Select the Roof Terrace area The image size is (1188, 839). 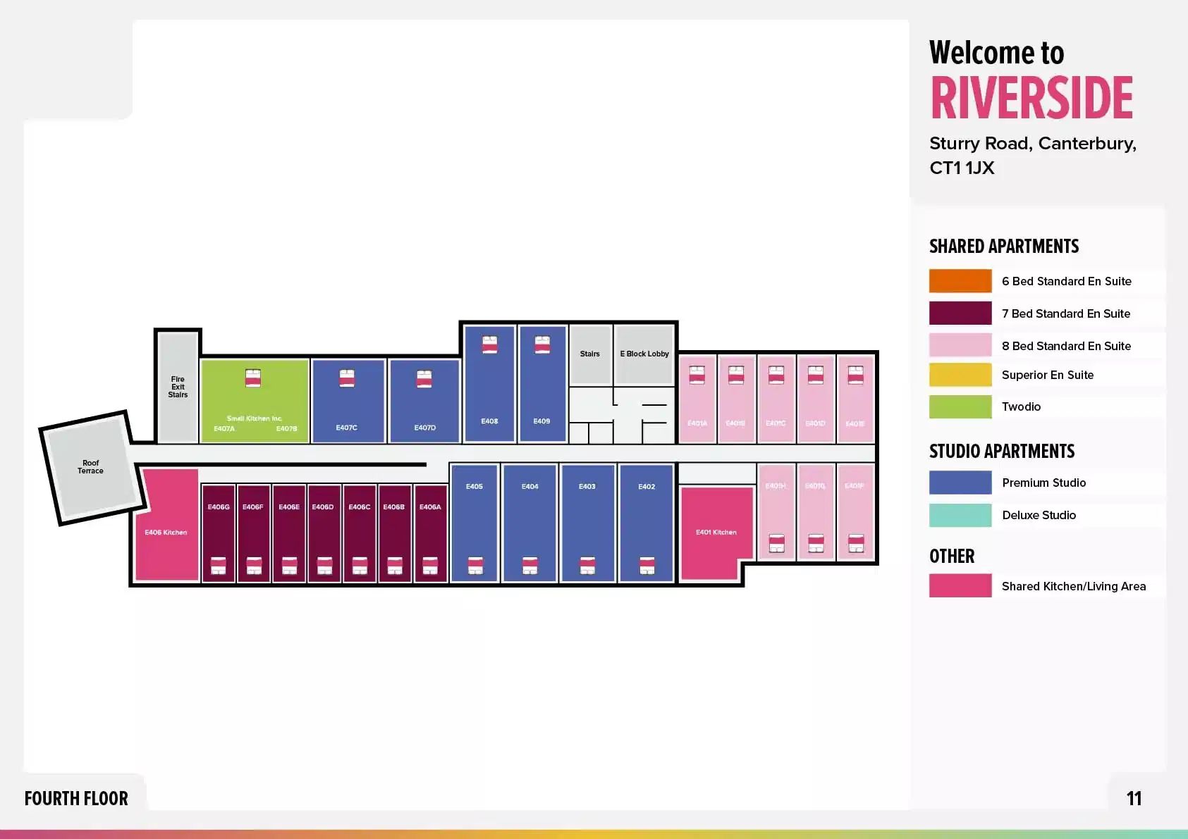tap(91, 467)
